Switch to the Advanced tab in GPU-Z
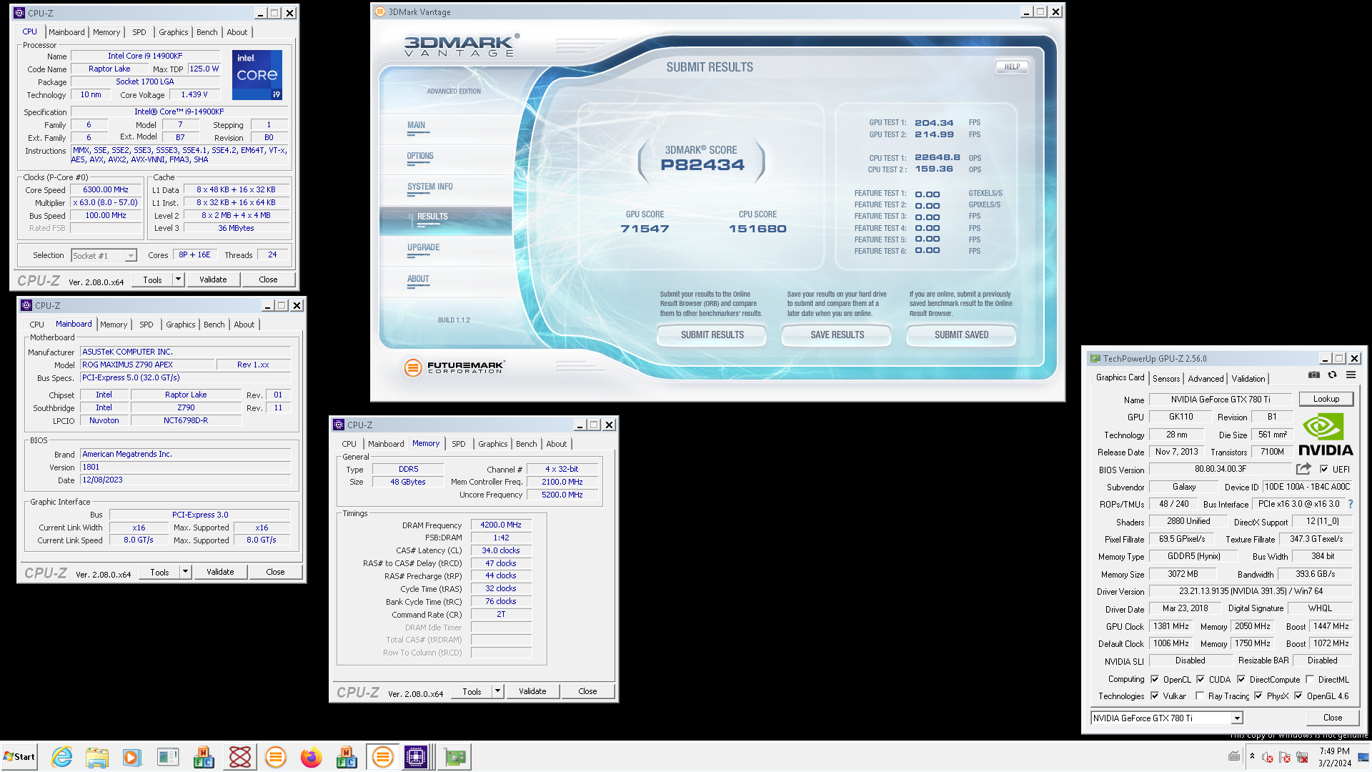The image size is (1372, 772). click(x=1206, y=379)
